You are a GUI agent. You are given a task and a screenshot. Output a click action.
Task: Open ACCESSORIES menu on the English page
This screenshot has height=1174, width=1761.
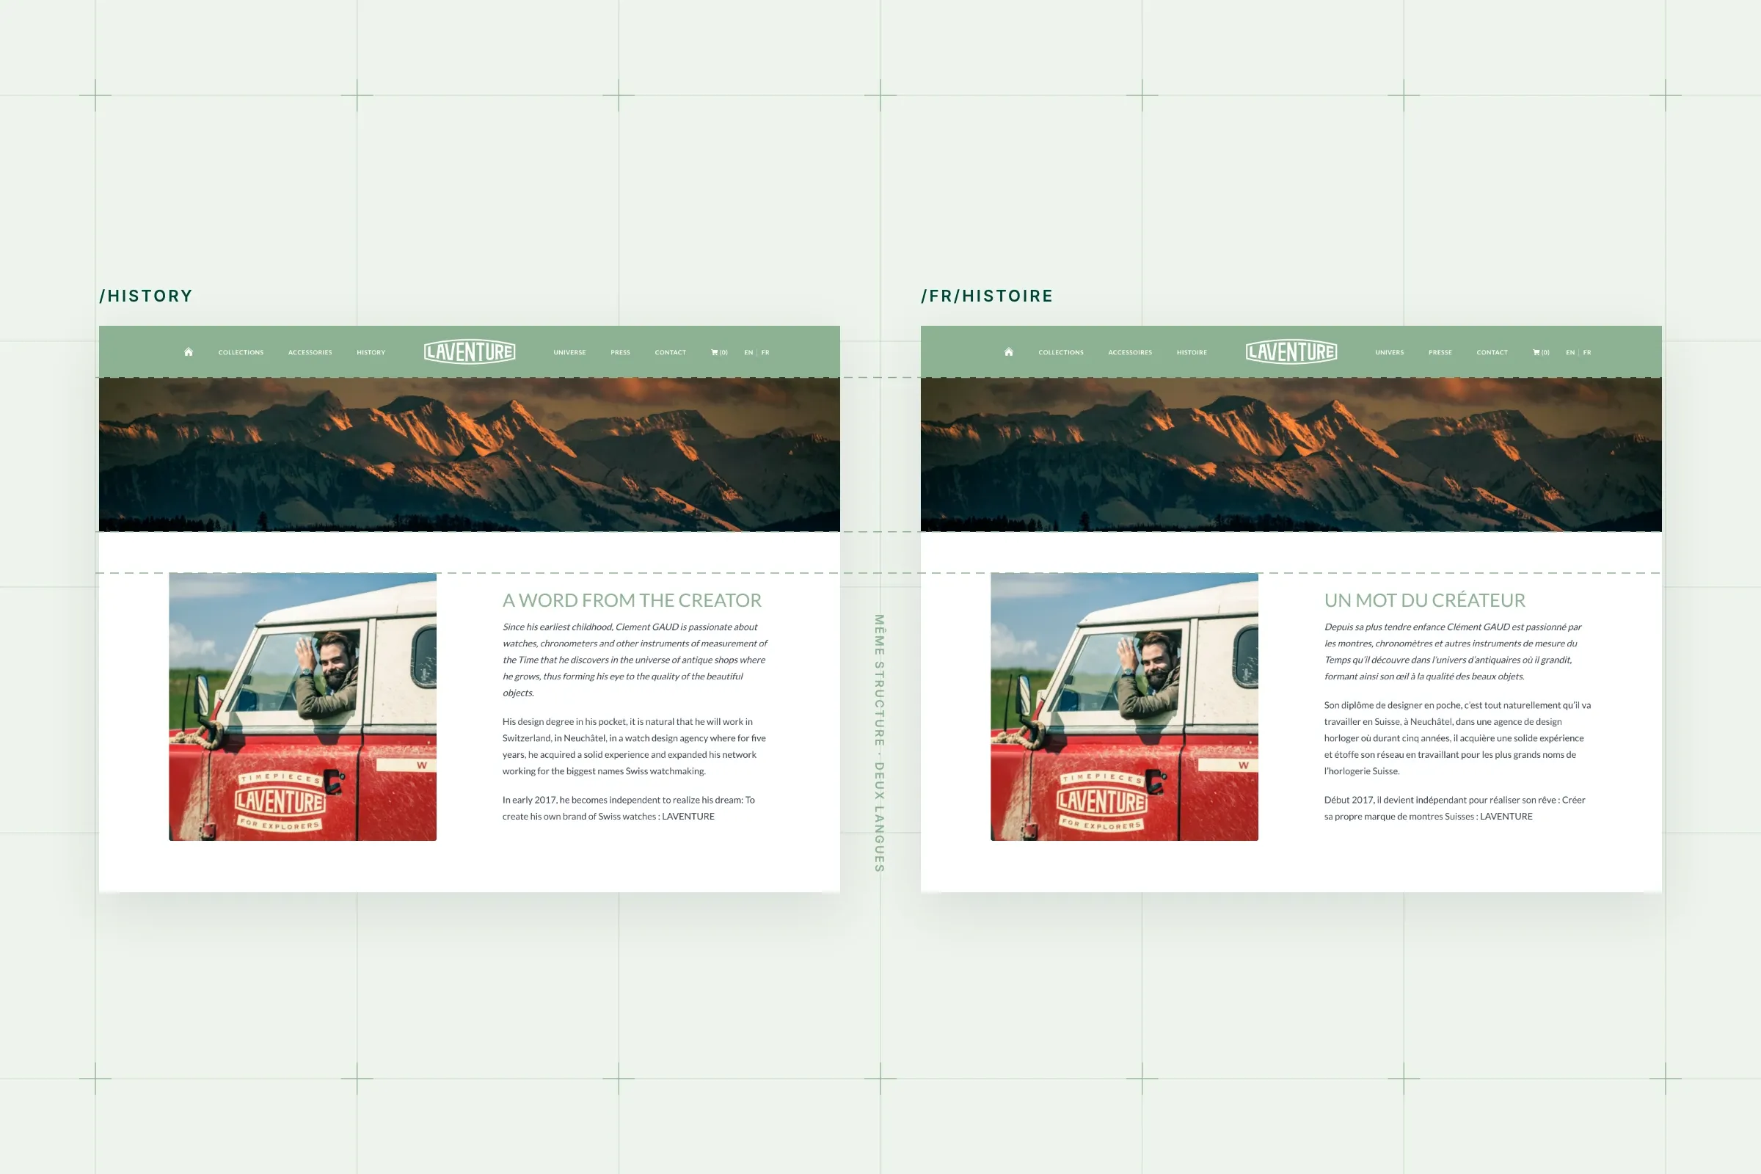click(310, 353)
